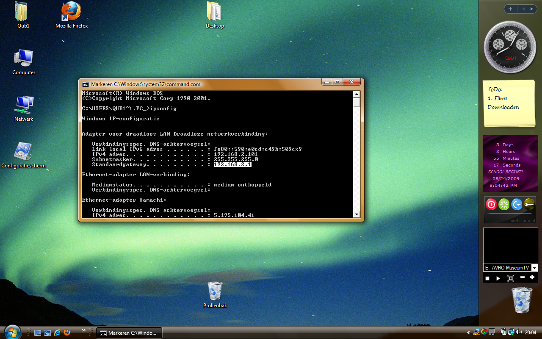Close the command.com window
This screenshot has height=339, width=542.
[352, 82]
